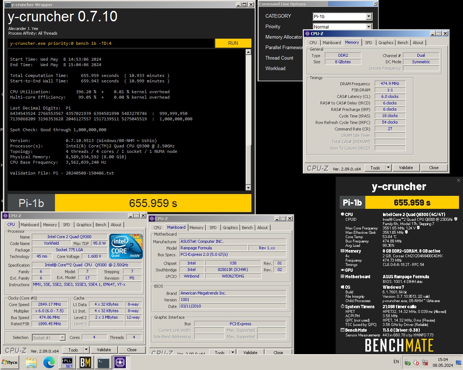Click the output scrollbar down arrow
The width and height of the screenshot is (463, 370).
click(248, 188)
